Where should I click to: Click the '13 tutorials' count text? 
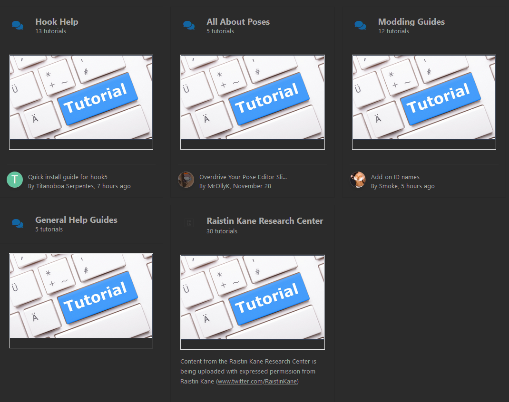[x=50, y=31]
